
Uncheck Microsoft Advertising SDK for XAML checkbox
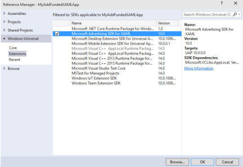(x=57, y=33)
